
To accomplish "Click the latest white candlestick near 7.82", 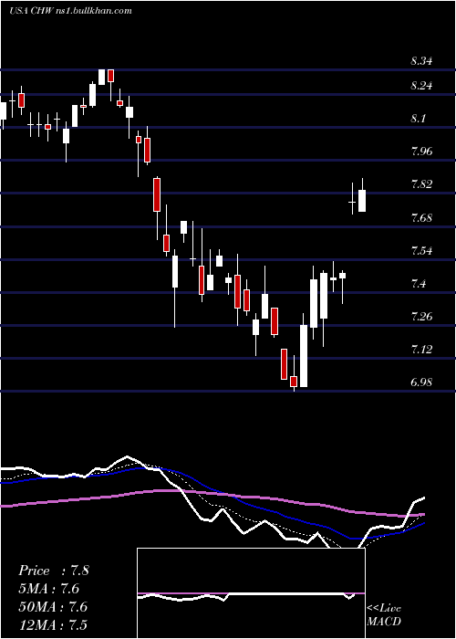I will 362,201.
